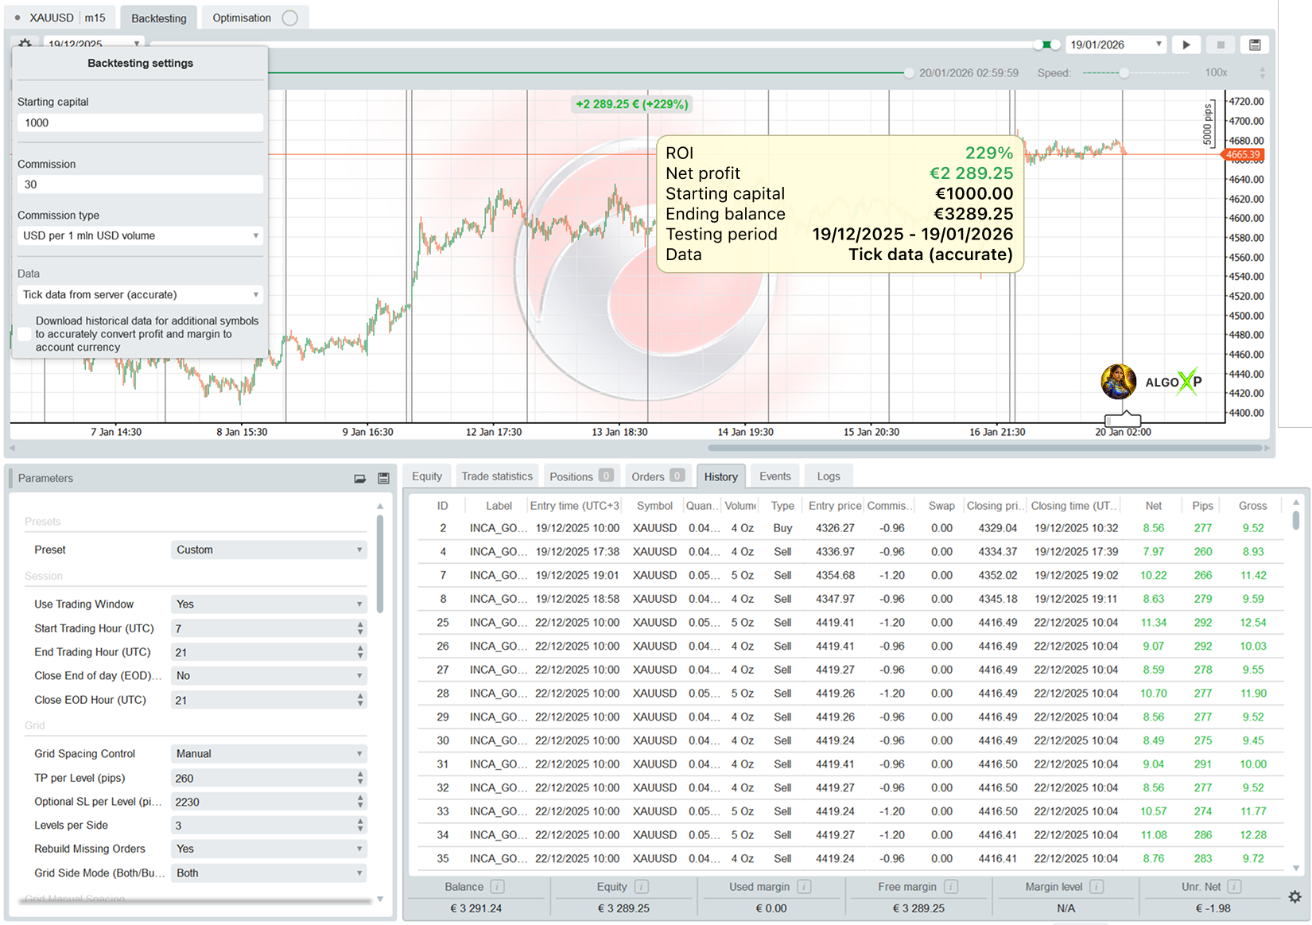Expand the Grid Spacing Control dropdown
The image size is (1312, 925).
269,753
